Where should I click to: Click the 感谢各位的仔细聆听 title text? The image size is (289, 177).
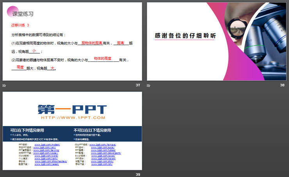pos(185,36)
